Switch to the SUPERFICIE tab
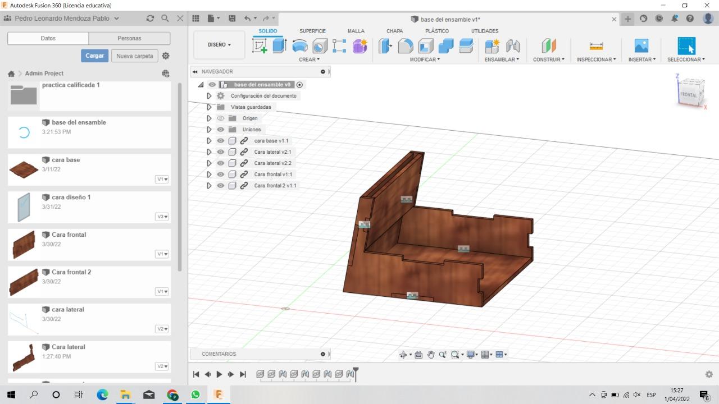The width and height of the screenshot is (719, 404). tap(312, 31)
